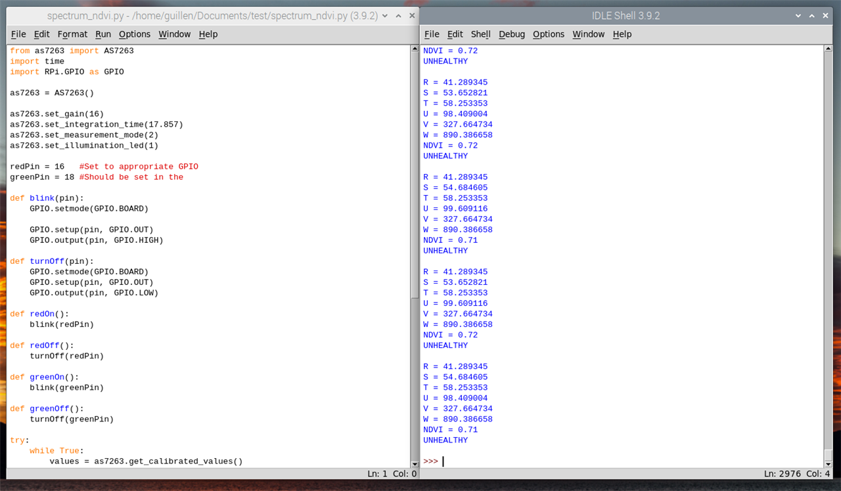Click the 'blink(greenPin)' line
The image size is (841, 491).
click(66, 387)
